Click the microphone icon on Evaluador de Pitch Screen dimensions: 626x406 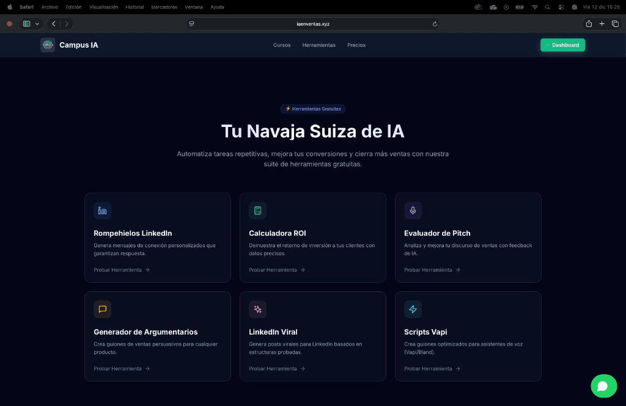(x=413, y=211)
